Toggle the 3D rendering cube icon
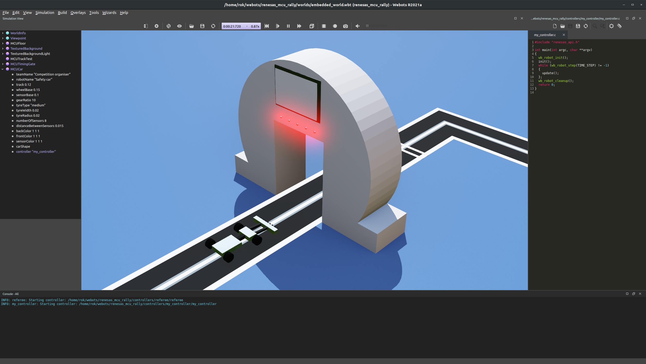646x364 pixels. point(312,26)
